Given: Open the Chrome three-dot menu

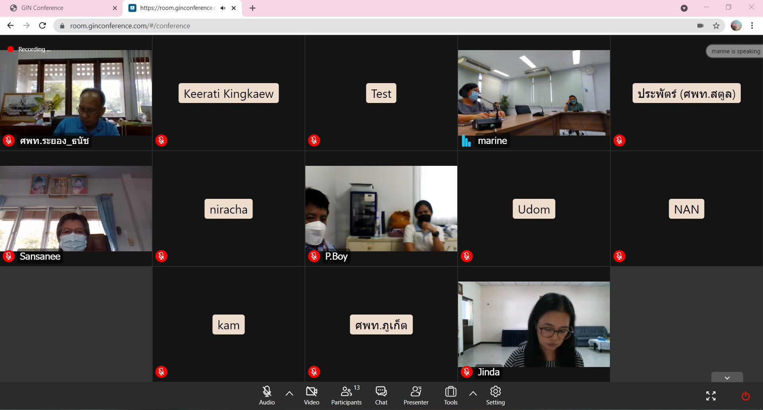Looking at the screenshot, I should (752, 25).
